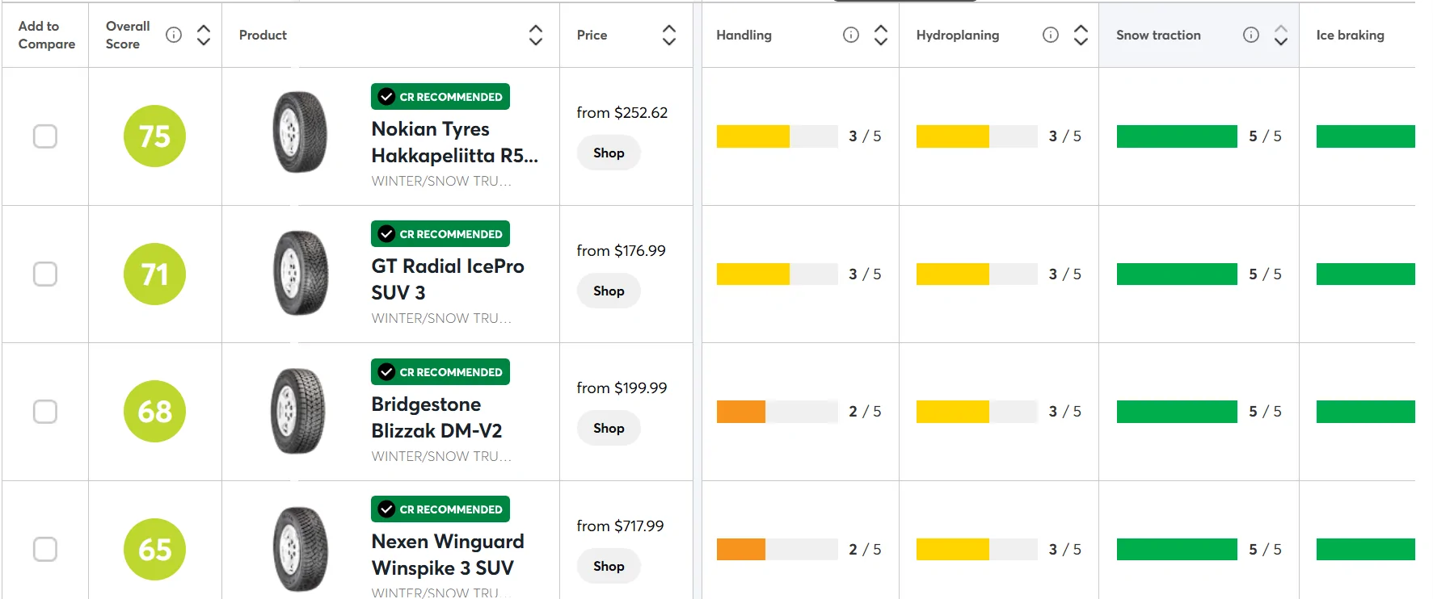Image resolution: width=1433 pixels, height=599 pixels.
Task: Click the Handling info icon
Action: 850,35
